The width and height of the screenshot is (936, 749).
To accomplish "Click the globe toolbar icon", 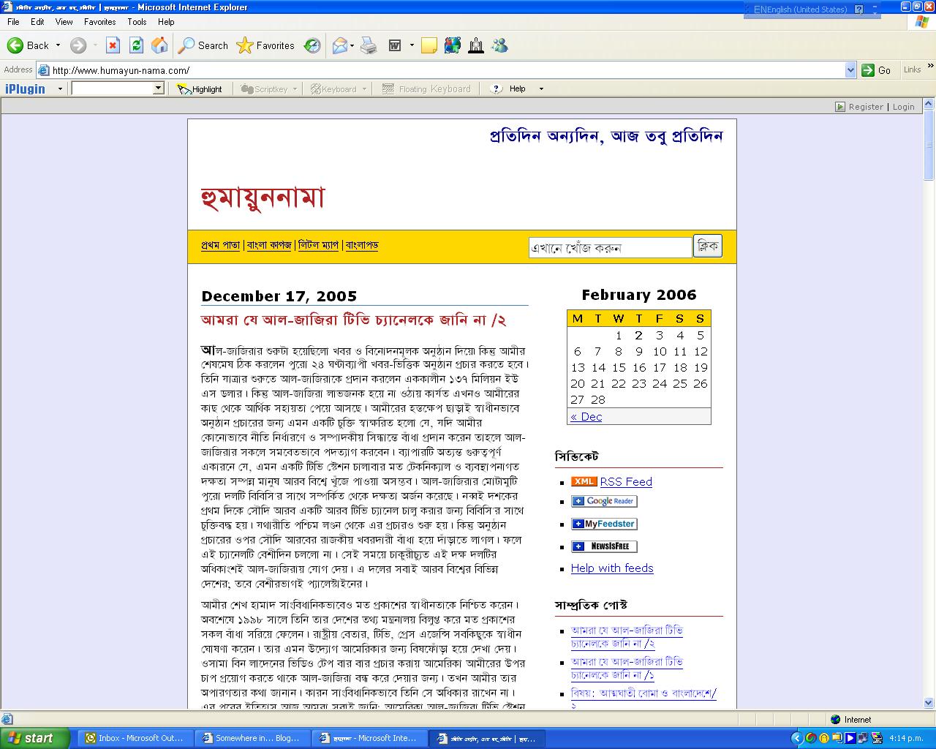I will pos(453,45).
